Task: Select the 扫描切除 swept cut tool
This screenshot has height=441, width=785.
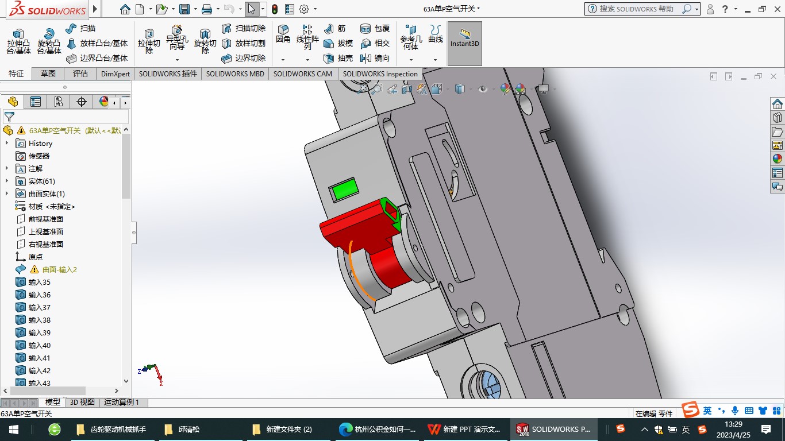Action: tap(244, 28)
